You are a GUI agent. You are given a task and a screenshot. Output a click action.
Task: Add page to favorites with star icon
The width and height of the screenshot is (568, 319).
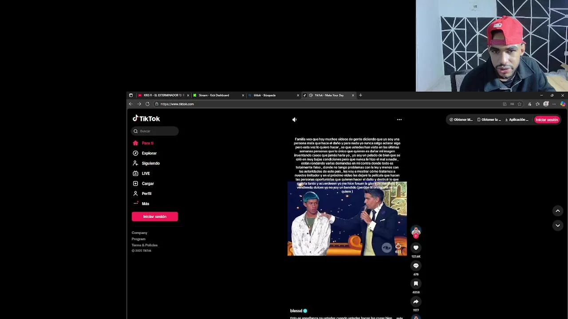click(x=519, y=104)
